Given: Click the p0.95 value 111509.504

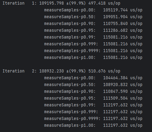Looking at the screenshot, I should click(115, 98).
